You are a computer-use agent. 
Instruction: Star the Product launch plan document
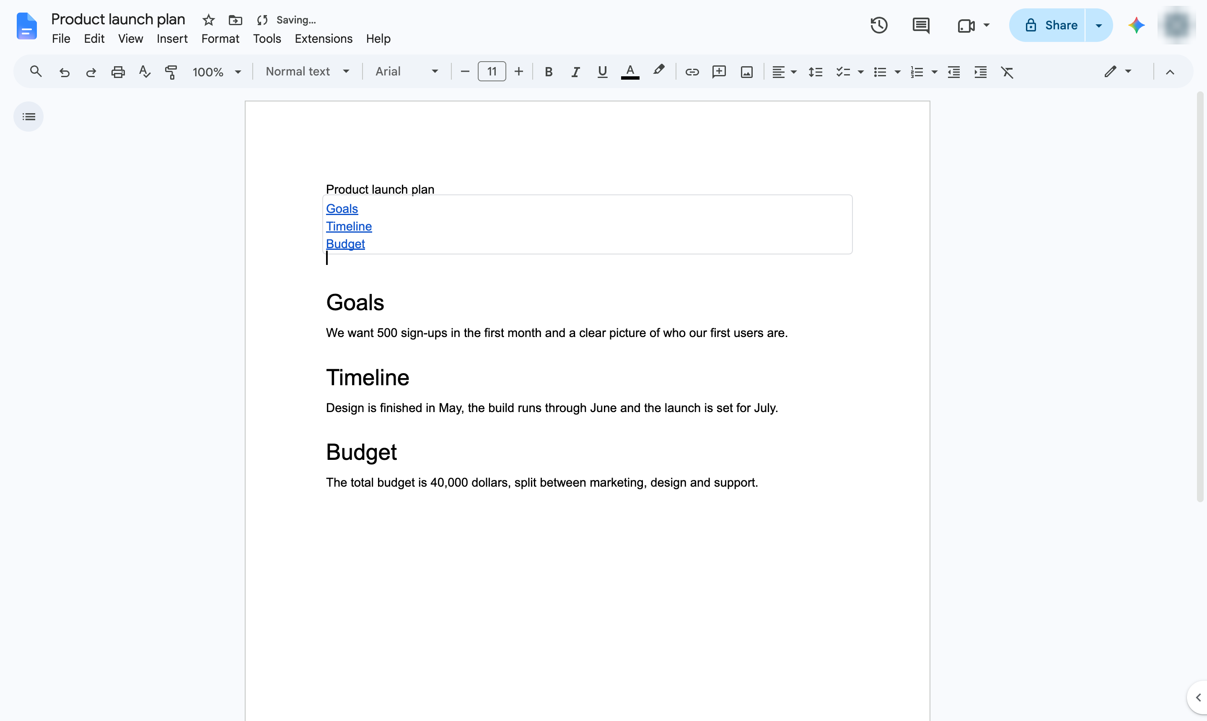(x=208, y=20)
